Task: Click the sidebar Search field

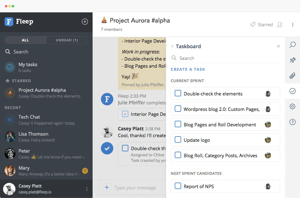Action: [x=46, y=52]
